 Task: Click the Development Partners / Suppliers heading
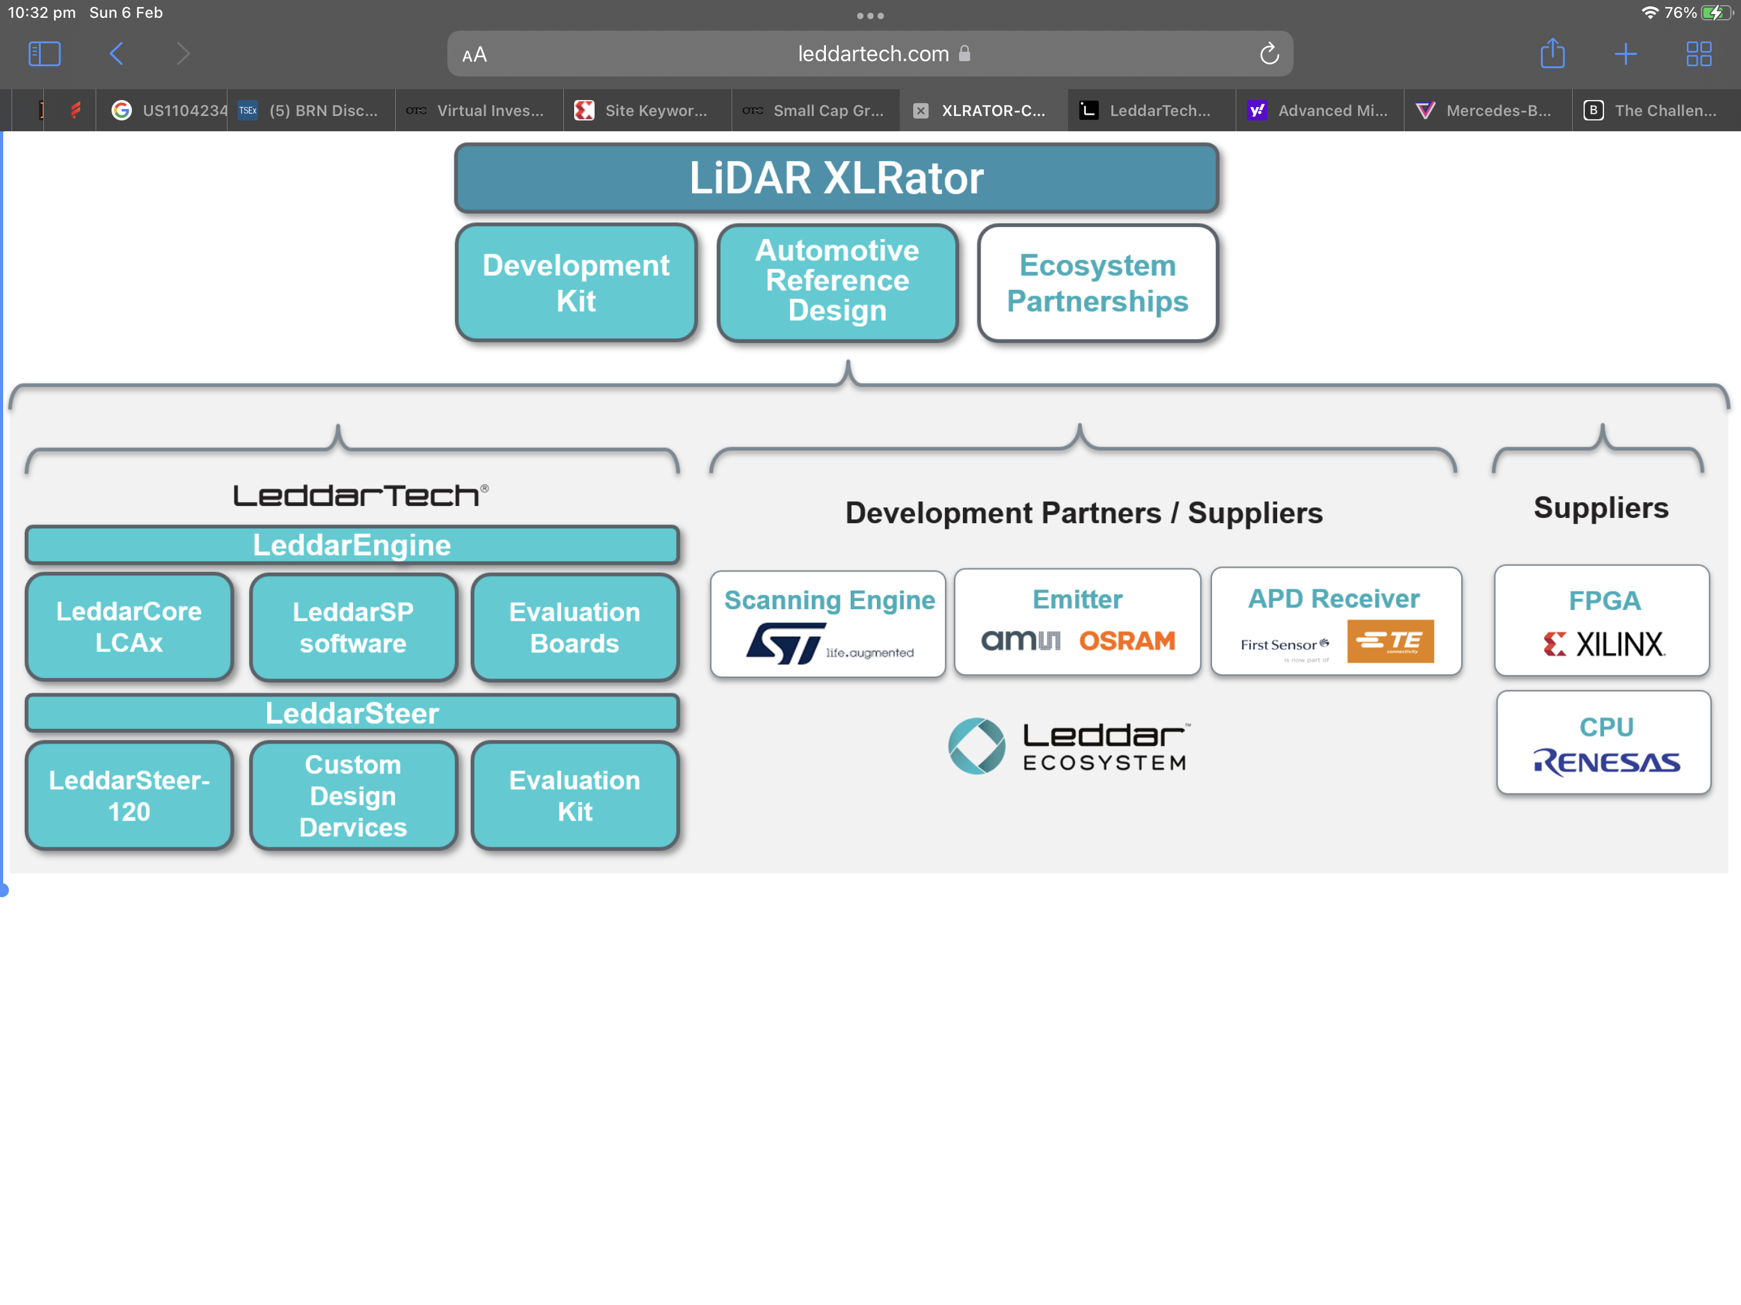click(1083, 512)
